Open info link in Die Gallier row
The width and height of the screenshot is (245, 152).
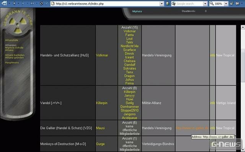click(x=212, y=128)
